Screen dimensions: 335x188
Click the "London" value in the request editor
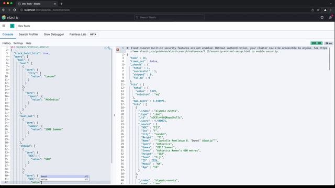[x=50, y=77]
